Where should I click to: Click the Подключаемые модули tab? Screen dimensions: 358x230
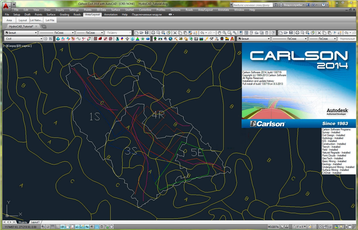coord(147,15)
